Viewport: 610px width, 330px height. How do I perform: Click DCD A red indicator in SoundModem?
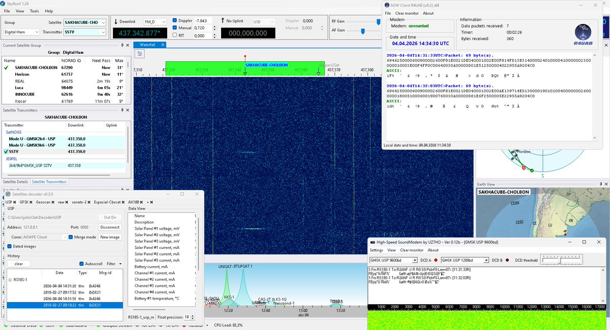[x=436, y=260]
